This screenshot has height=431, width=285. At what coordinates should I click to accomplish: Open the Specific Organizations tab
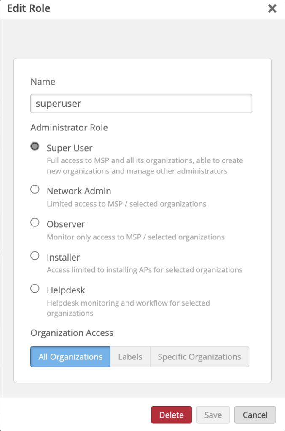(199, 357)
